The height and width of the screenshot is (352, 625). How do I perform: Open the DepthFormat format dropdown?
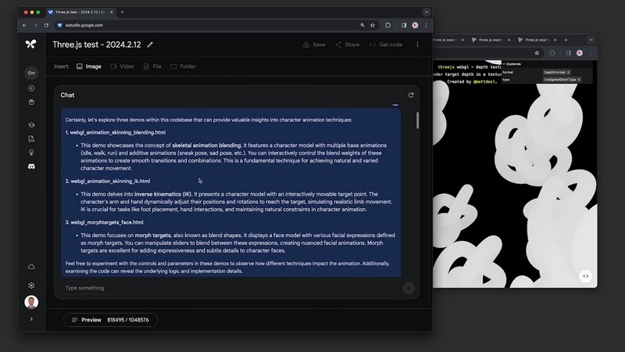point(561,72)
